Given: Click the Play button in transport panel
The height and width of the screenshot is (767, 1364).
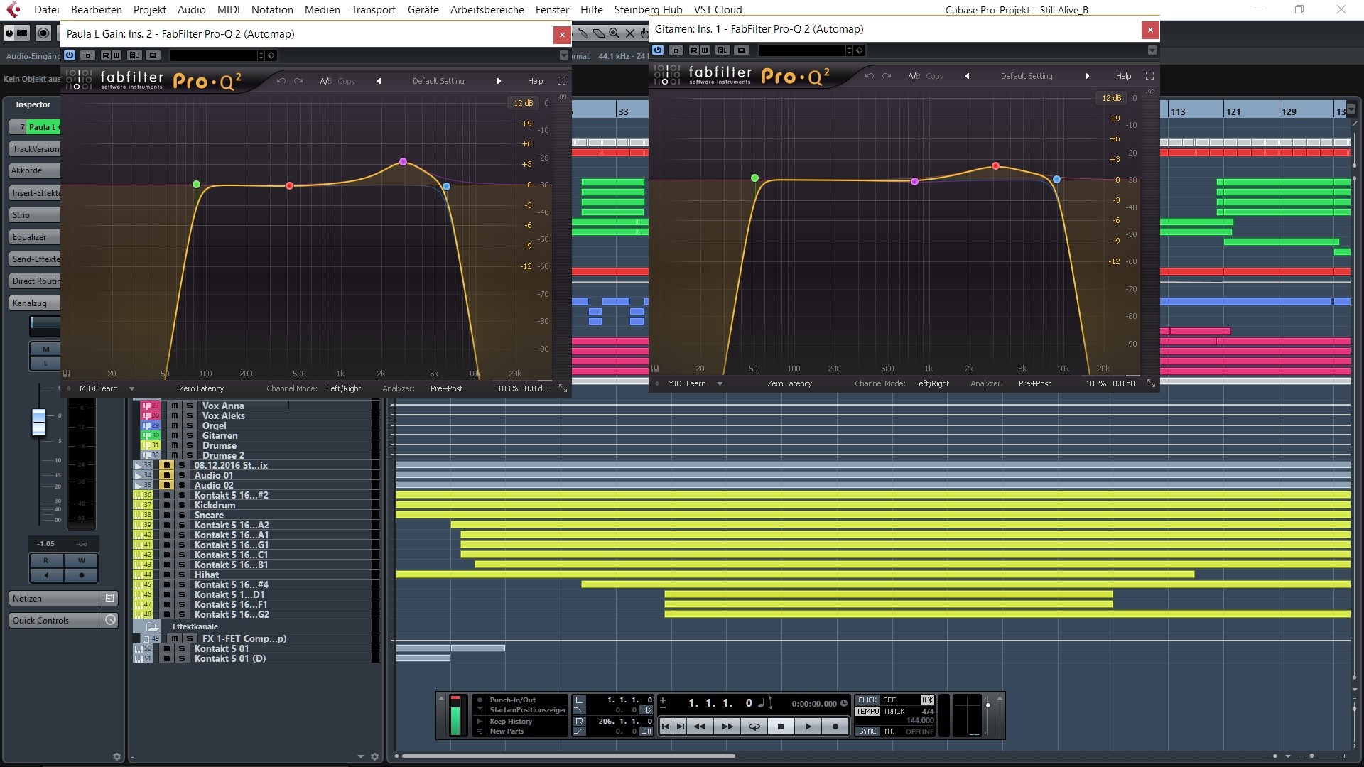Looking at the screenshot, I should coord(808,727).
